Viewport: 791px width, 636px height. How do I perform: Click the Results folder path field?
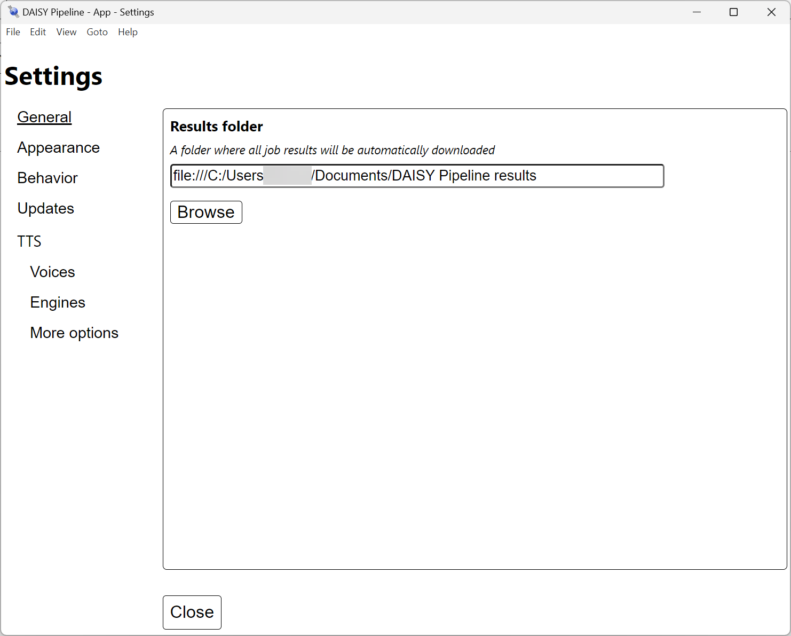416,176
